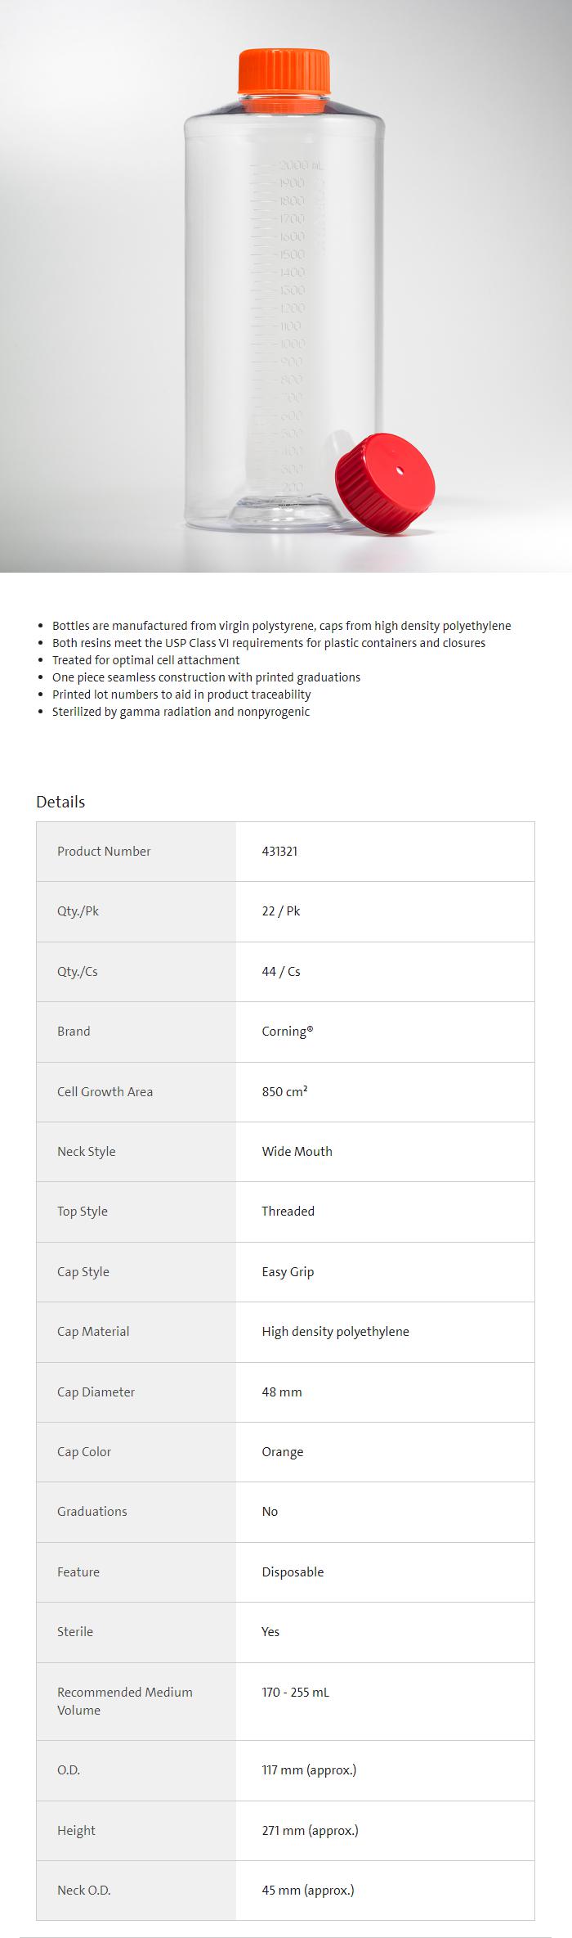Viewport: 572px width, 1938px height.
Task: Select the Cap Material row label
Action: [x=93, y=1331]
